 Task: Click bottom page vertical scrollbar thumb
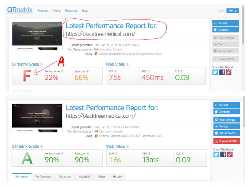point(244,112)
